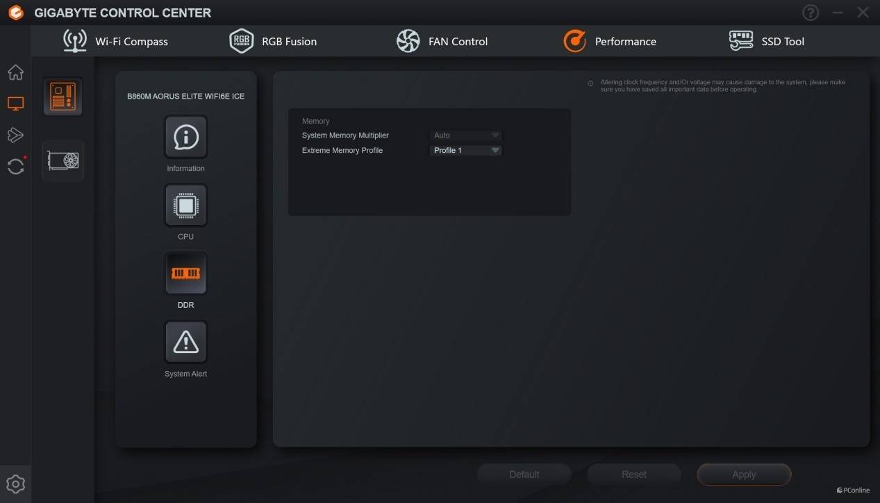Select the DDR memory icon

[185, 274]
